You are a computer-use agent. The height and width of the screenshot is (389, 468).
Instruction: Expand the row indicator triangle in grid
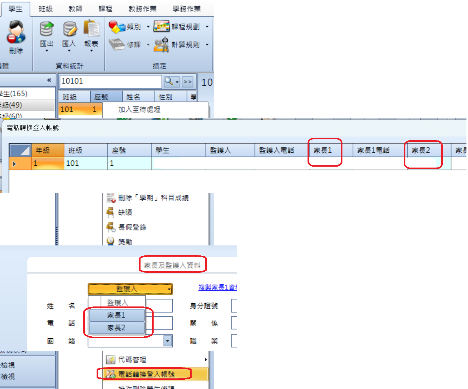pos(14,164)
